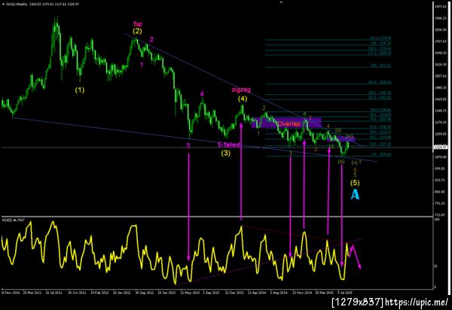
Task: Click the 1767.63 price axis label
Action: 440,41
